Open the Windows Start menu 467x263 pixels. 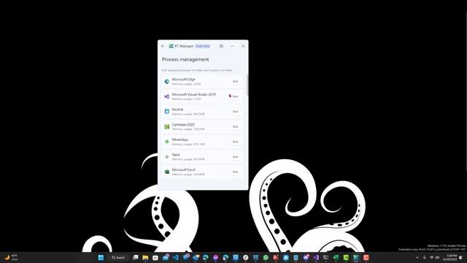pyautogui.click(x=101, y=258)
